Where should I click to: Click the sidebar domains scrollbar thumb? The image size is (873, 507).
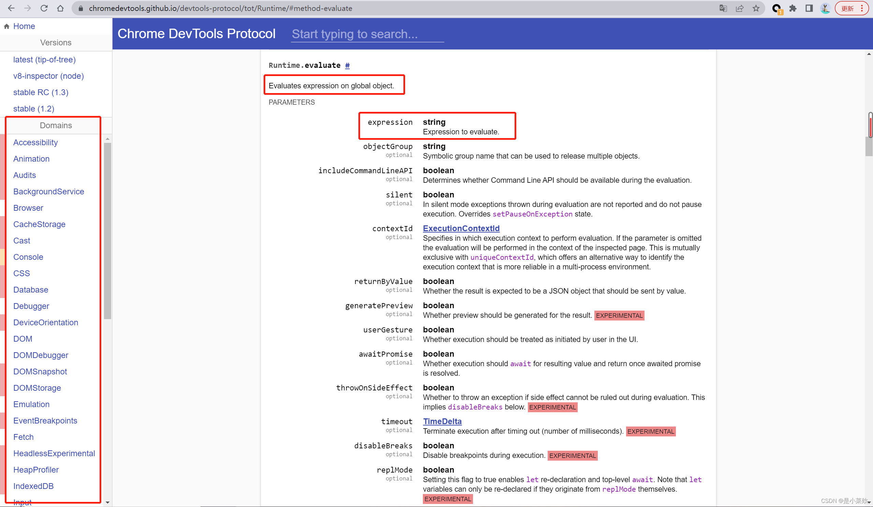(107, 230)
